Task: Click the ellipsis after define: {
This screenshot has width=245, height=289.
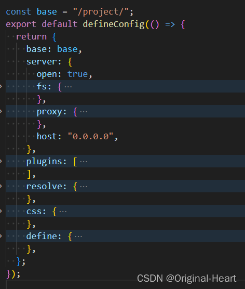Action: tap(78, 237)
